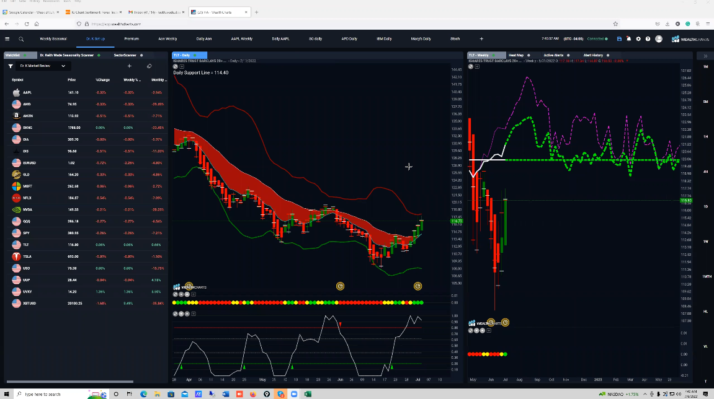Select the TLT row in the watchlist

[x=86, y=245]
